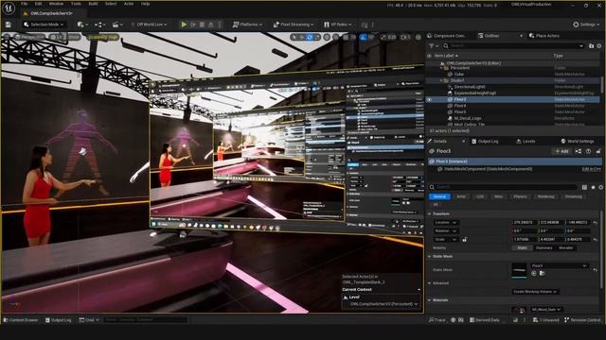This screenshot has height=340, width=606.
Task: Click the Cube static mesh actor icon
Action: click(x=450, y=74)
